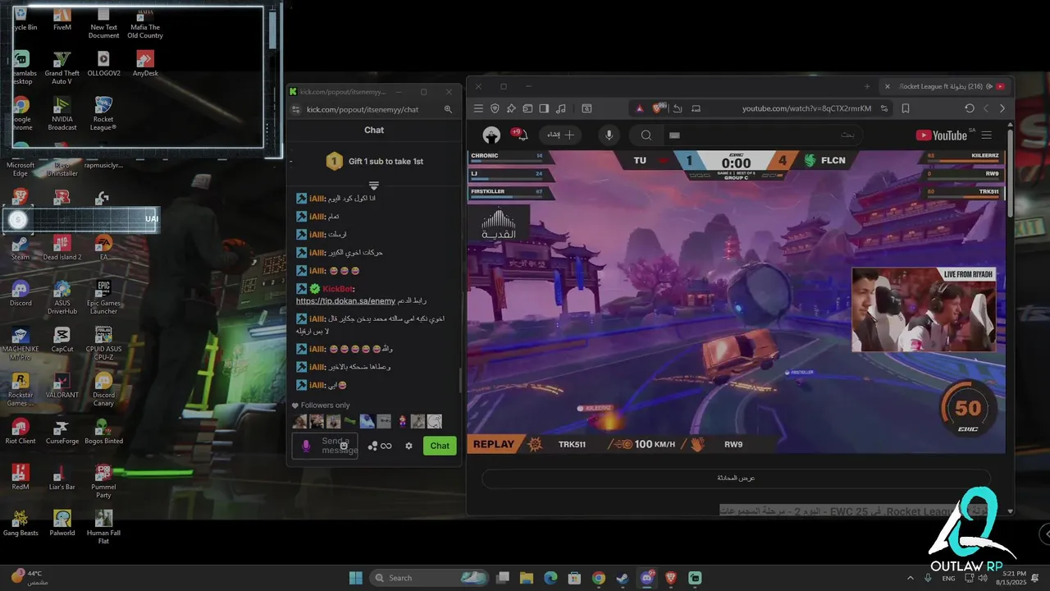Viewport: 1050px width, 591px height.
Task: Close the Rocket League YouTube tab
Action: click(x=887, y=86)
